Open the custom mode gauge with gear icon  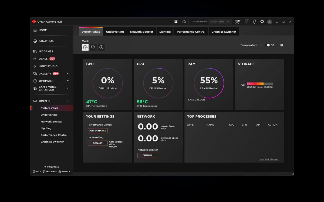93,47
